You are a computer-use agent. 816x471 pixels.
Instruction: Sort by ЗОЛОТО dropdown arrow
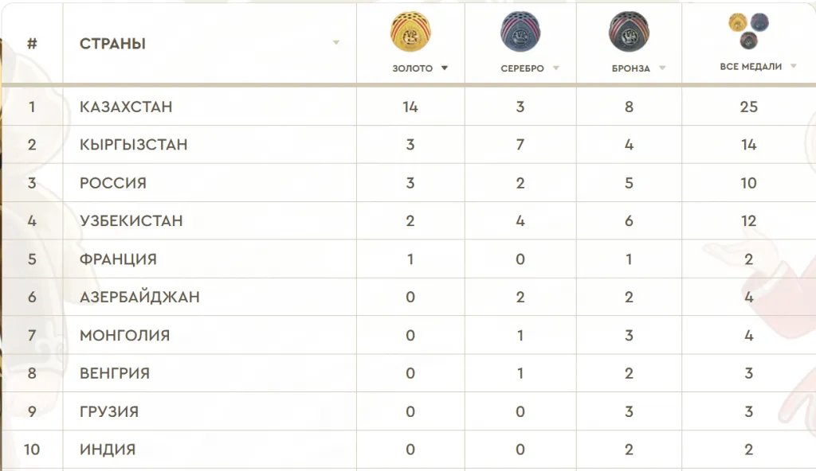coord(445,68)
